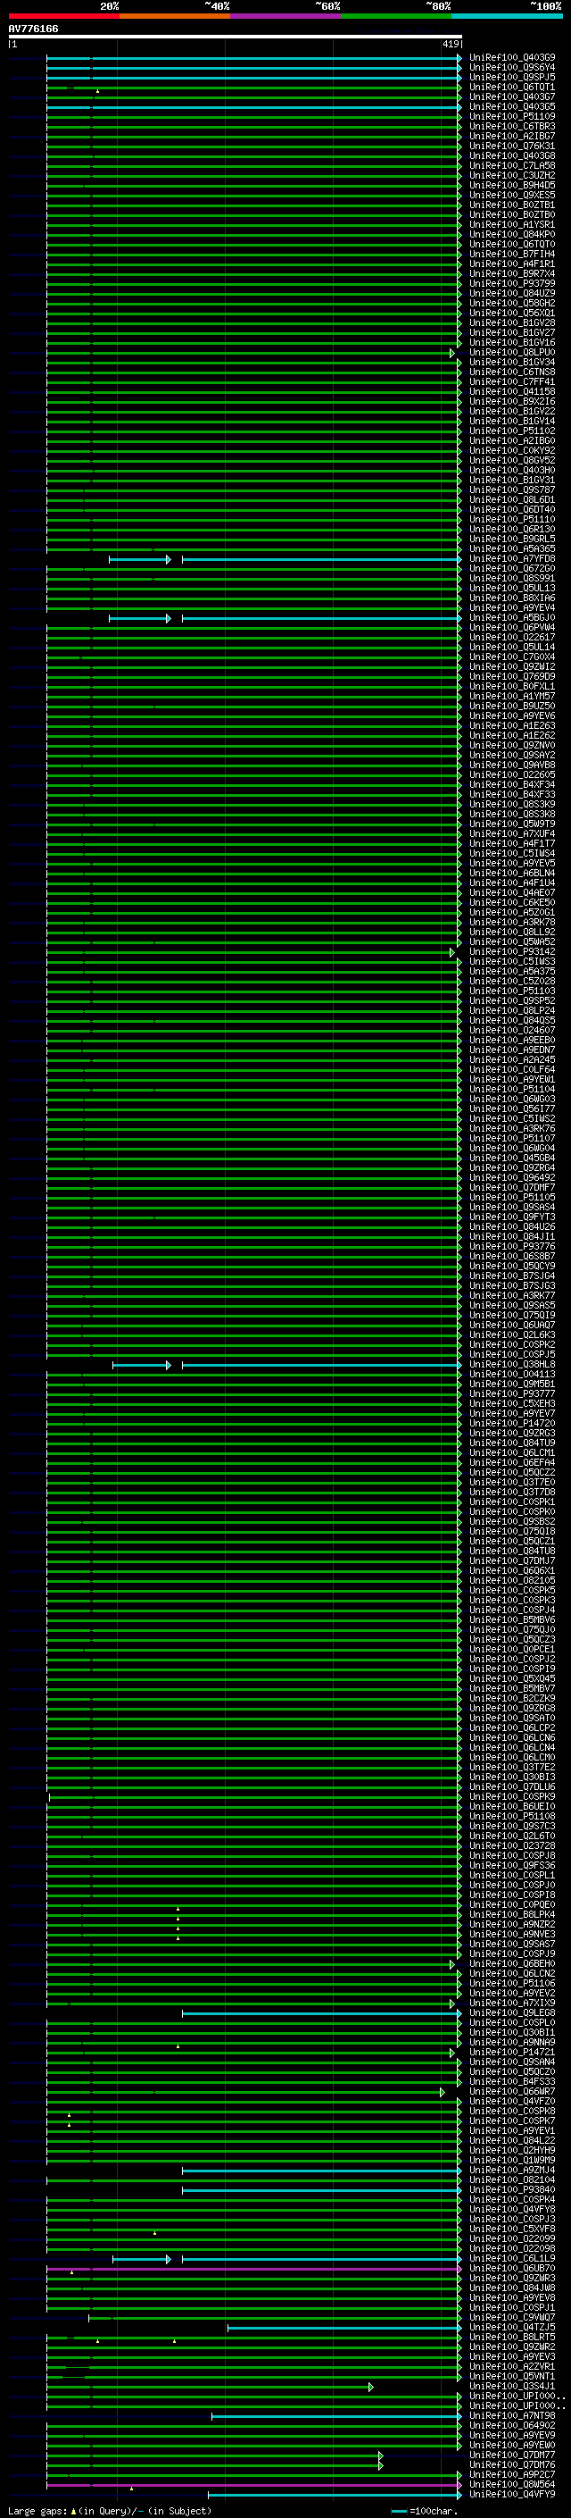The height and width of the screenshot is (2518, 571).
Task: Open hit UniRef100_P93840
Action: click(x=512, y=2190)
